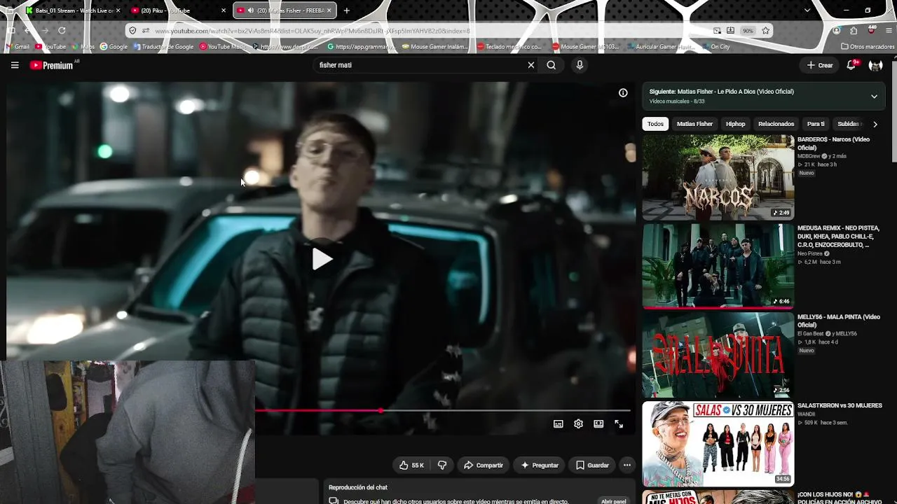Click the YouTube search input field
This screenshot has height=504, width=897.
tap(420, 65)
